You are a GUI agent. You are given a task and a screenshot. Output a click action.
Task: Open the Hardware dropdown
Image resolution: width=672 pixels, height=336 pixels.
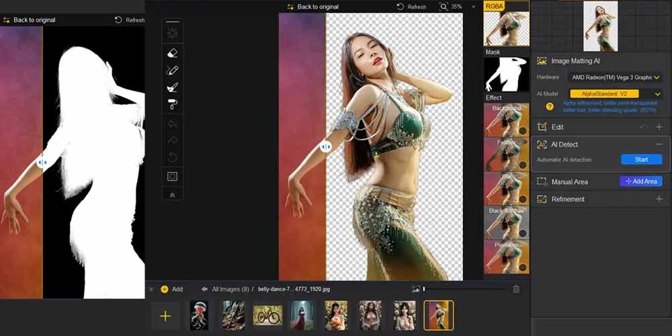tap(614, 77)
